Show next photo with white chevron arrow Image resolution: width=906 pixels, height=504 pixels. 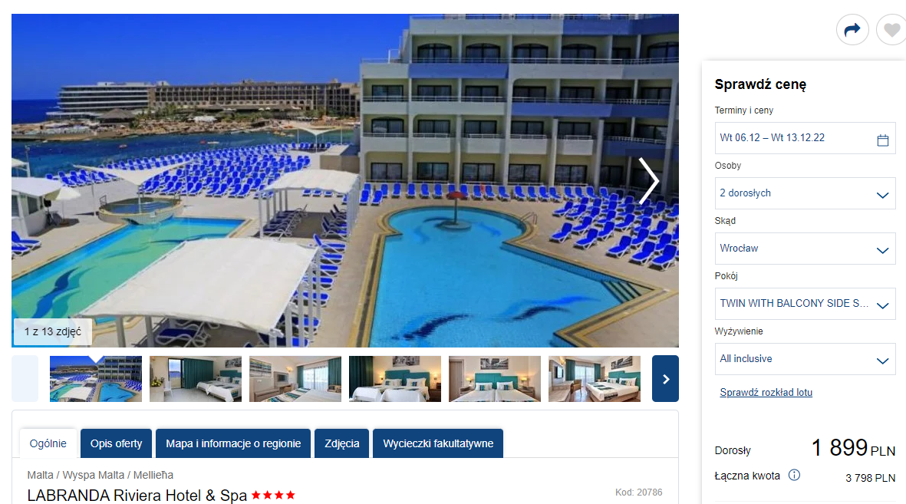[648, 181]
